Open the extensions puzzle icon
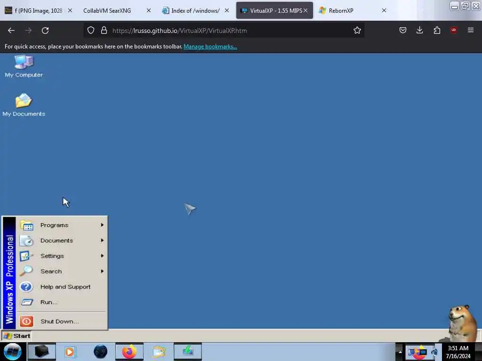Viewport: 482px width, 361px height. [437, 30]
